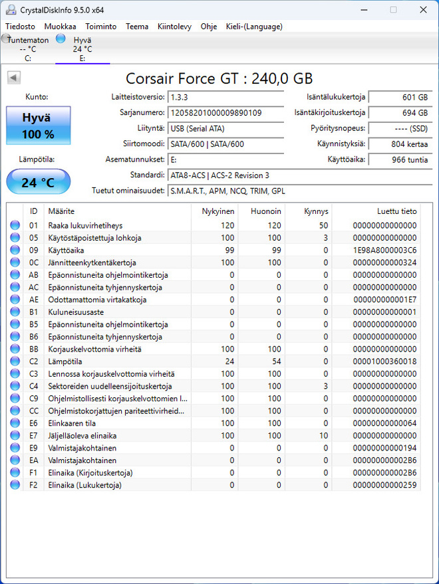Click the Tuetut ominaisuudet field
The image size is (439, 584).
tap(300, 191)
